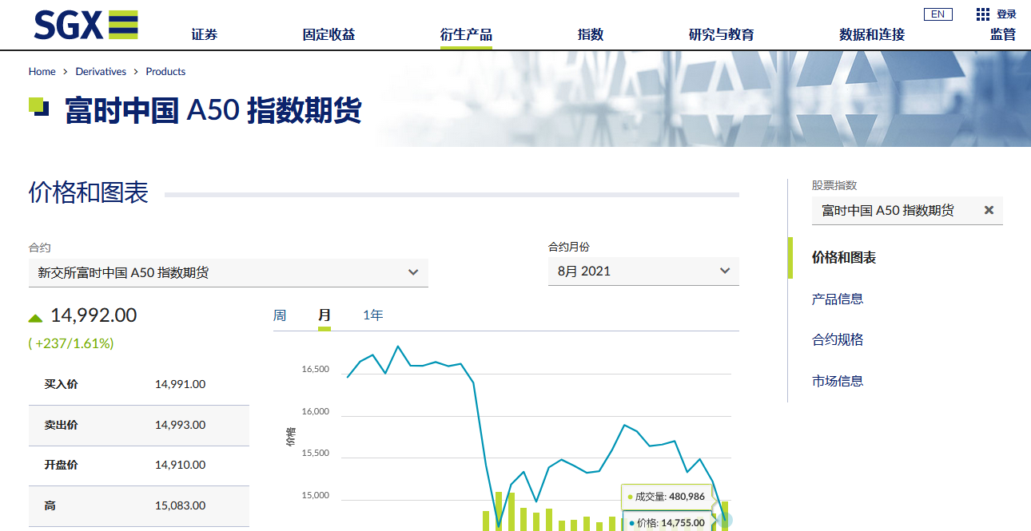Open the 证券 menu

[x=205, y=34]
